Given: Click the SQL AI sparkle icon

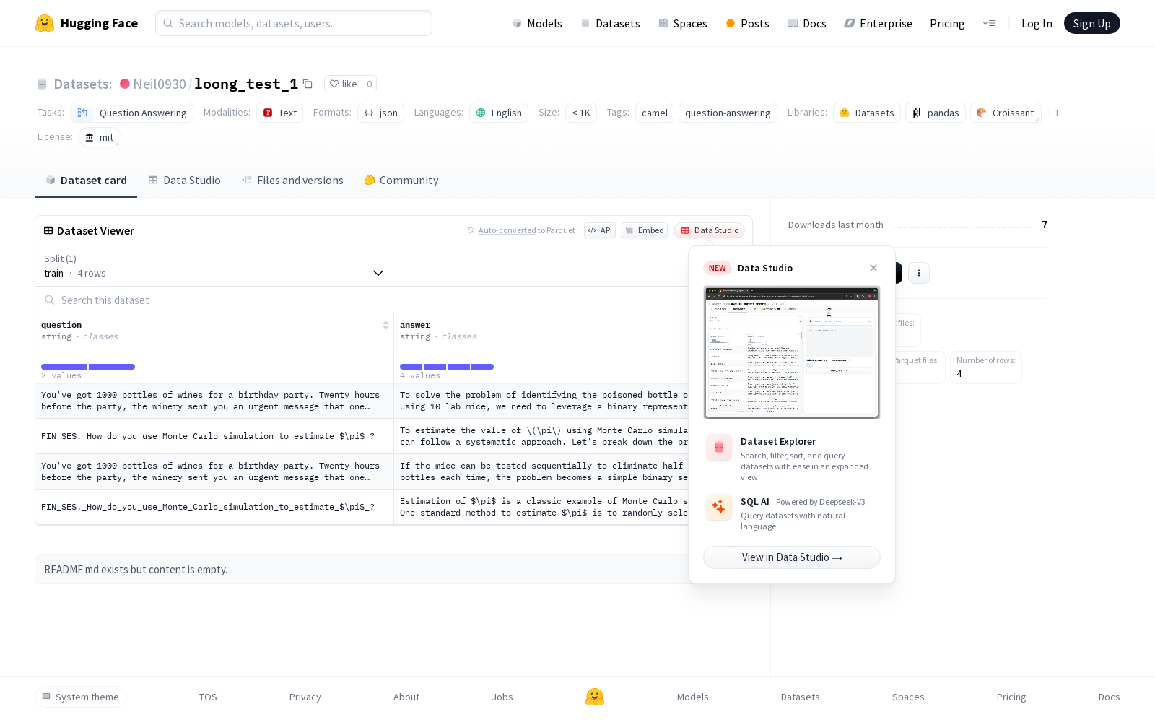Looking at the screenshot, I should tap(718, 507).
